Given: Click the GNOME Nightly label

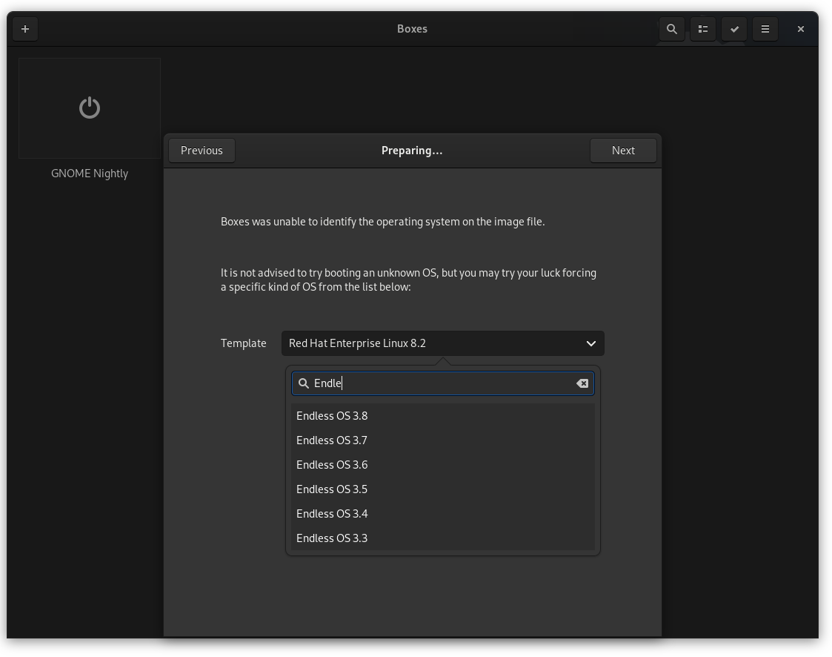Looking at the screenshot, I should [x=90, y=174].
